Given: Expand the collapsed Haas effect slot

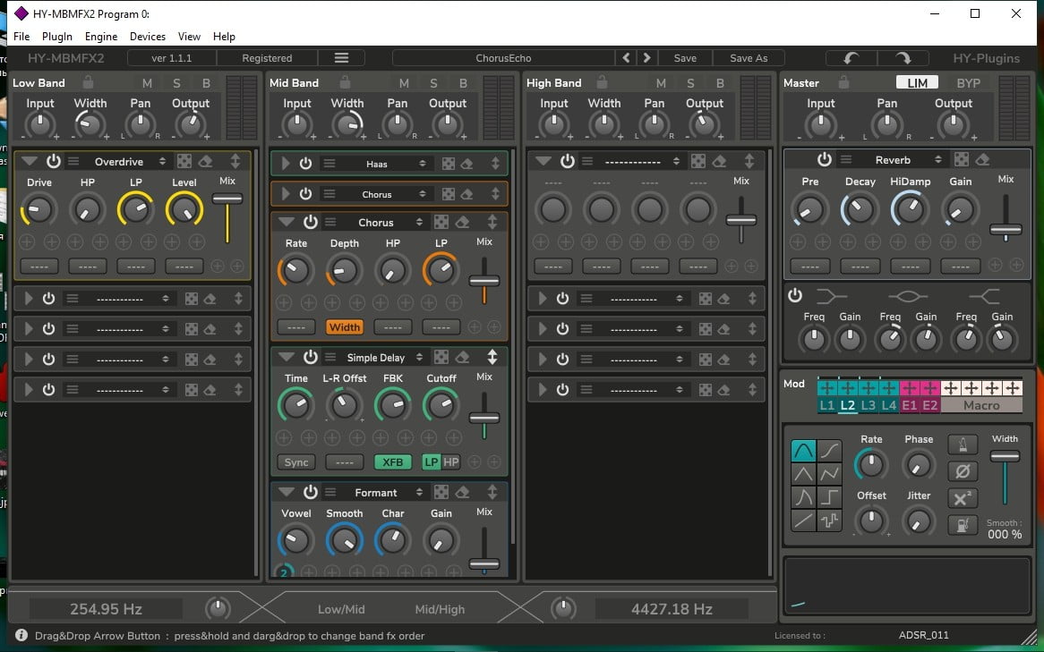Looking at the screenshot, I should 286,165.
